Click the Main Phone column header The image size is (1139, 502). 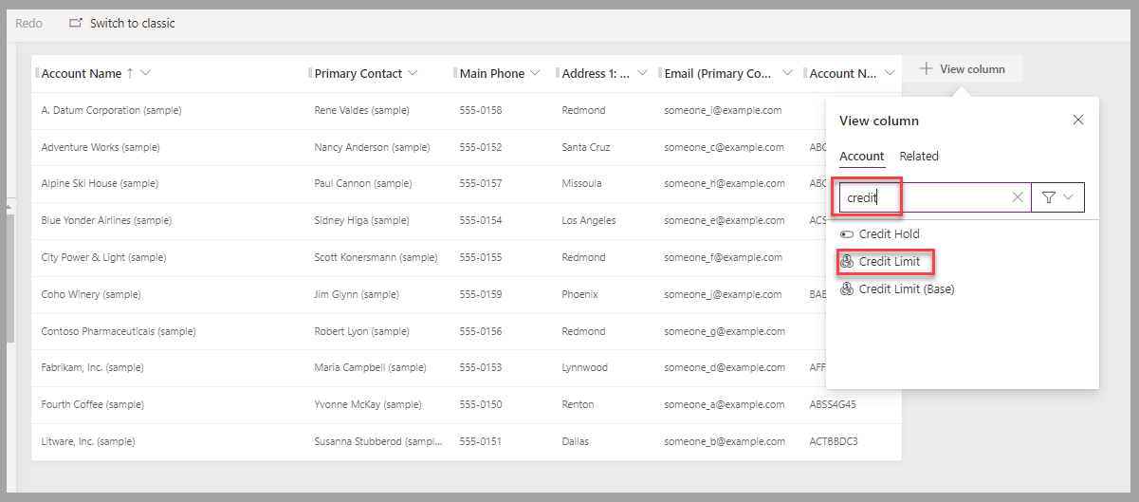click(x=492, y=73)
